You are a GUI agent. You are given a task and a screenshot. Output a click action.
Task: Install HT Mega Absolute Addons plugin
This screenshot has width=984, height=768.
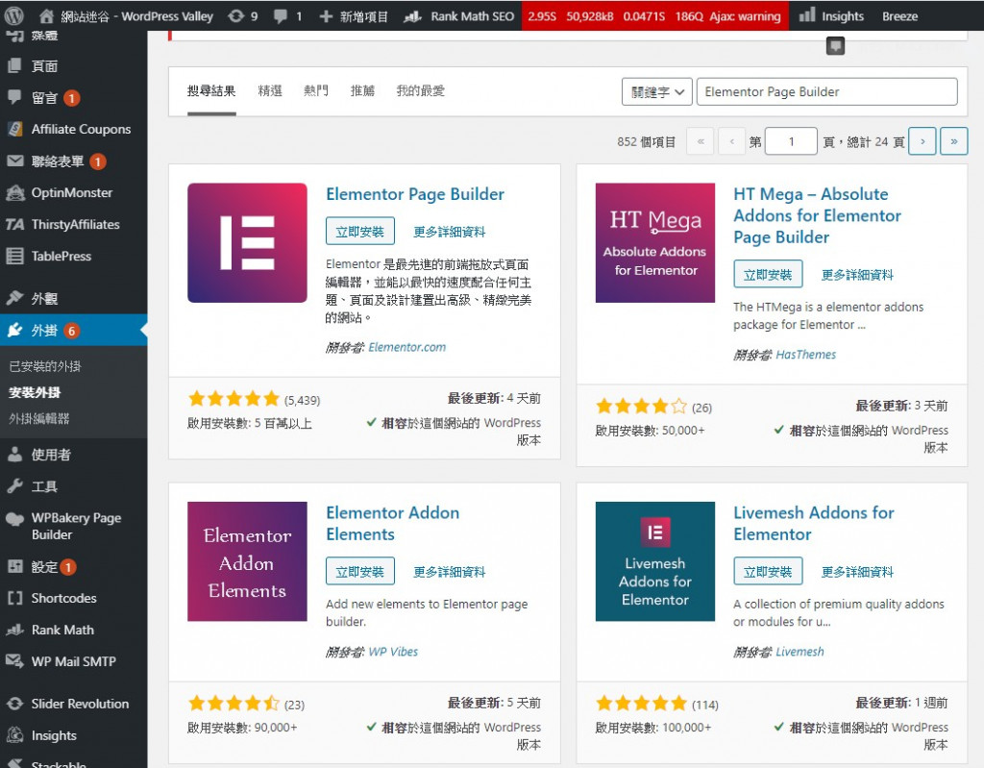(768, 274)
